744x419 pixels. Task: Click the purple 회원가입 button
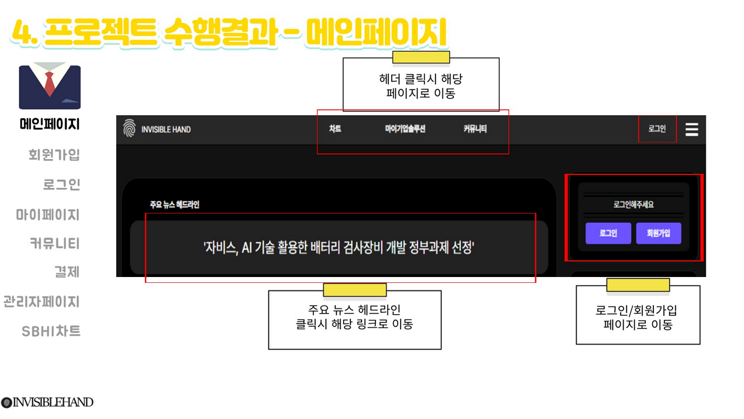click(659, 233)
